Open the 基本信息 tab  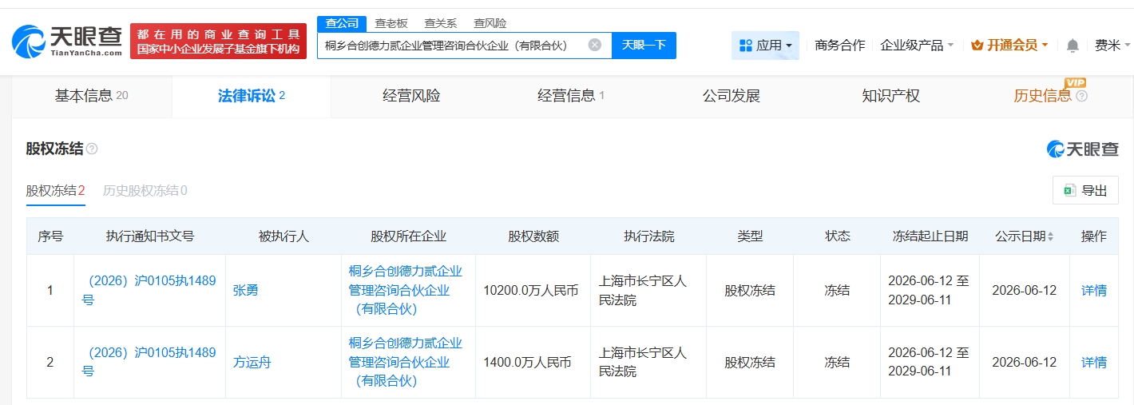click(x=92, y=96)
